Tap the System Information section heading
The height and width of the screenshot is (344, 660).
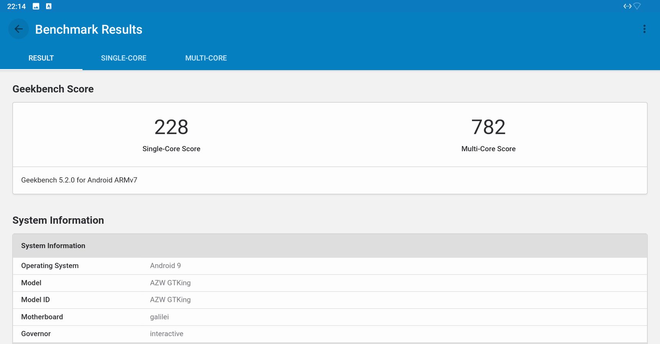[x=58, y=220]
